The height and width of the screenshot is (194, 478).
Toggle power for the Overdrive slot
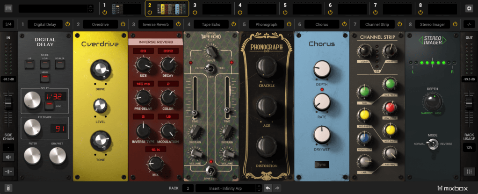123,24
